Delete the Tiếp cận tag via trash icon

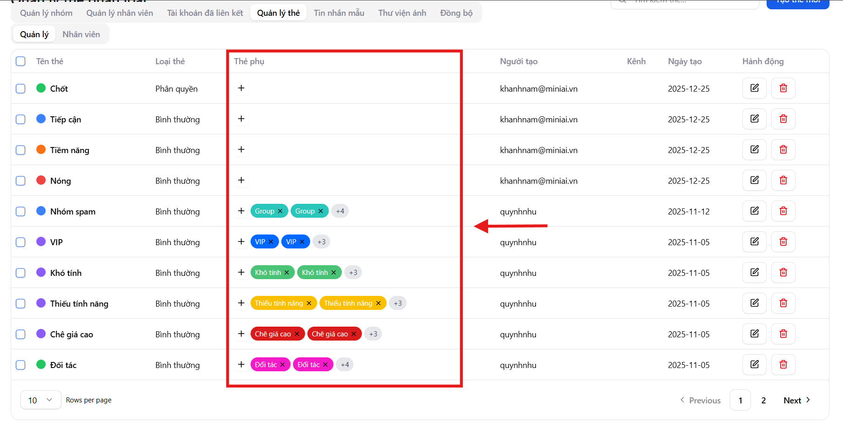pos(783,119)
